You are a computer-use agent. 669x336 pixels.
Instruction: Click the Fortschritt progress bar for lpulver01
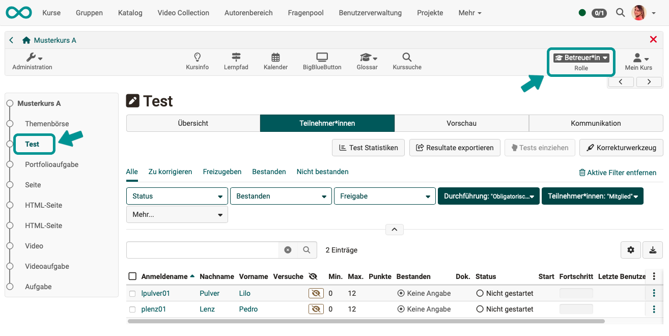click(576, 293)
